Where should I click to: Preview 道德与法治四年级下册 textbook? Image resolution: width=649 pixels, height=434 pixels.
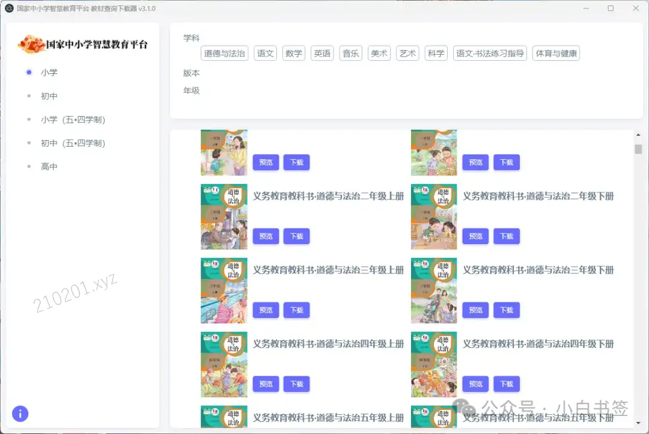[x=475, y=384]
